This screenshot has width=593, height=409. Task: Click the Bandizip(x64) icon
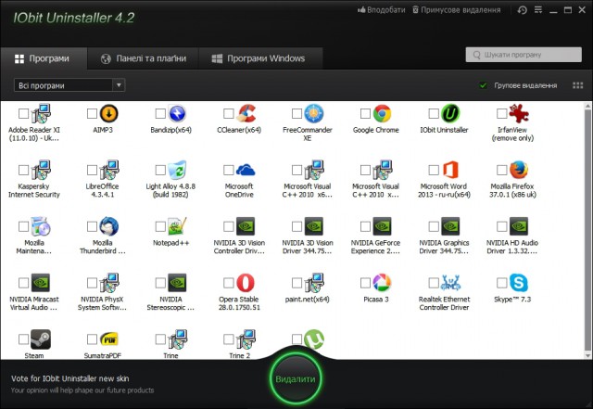click(177, 113)
